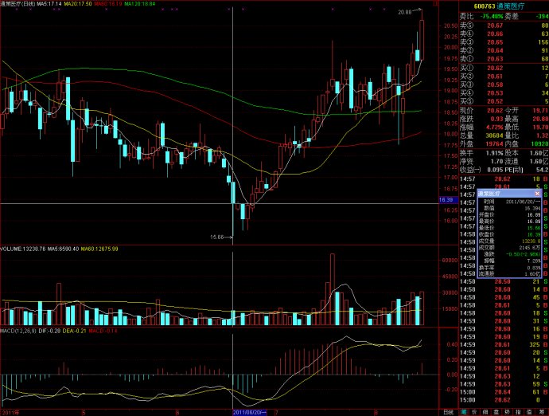The width and height of the screenshot is (549, 416).
Task: Click the 卖比 value -75.48%
Action: (492, 17)
